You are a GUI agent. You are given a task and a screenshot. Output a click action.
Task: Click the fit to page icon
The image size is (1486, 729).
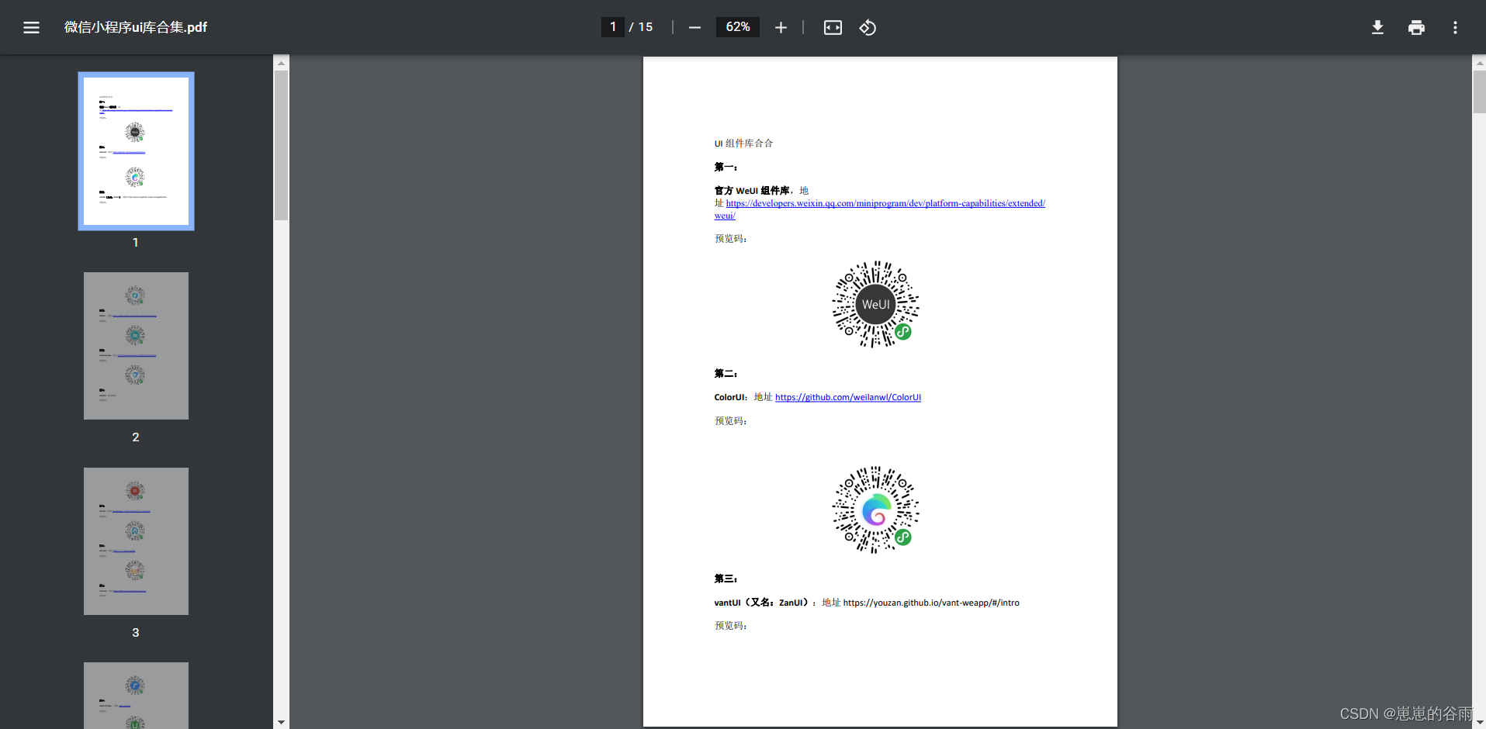833,28
